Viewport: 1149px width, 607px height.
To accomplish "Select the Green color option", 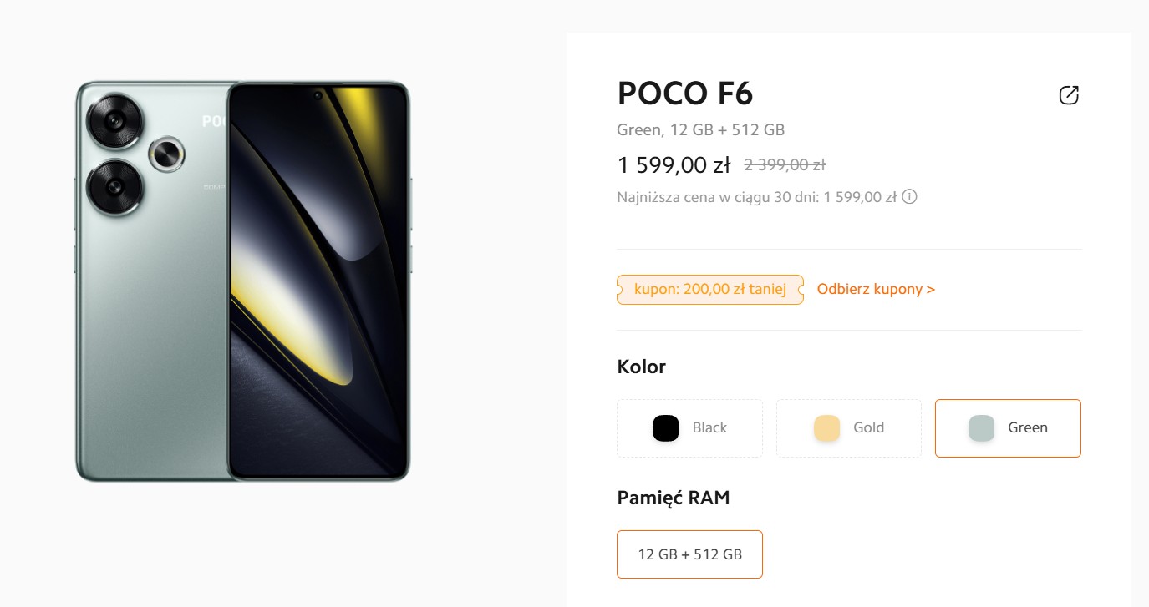I will pos(1008,428).
